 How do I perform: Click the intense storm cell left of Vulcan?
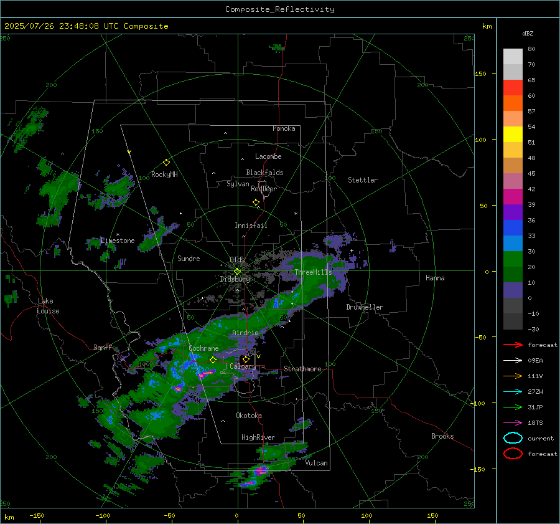261,470
